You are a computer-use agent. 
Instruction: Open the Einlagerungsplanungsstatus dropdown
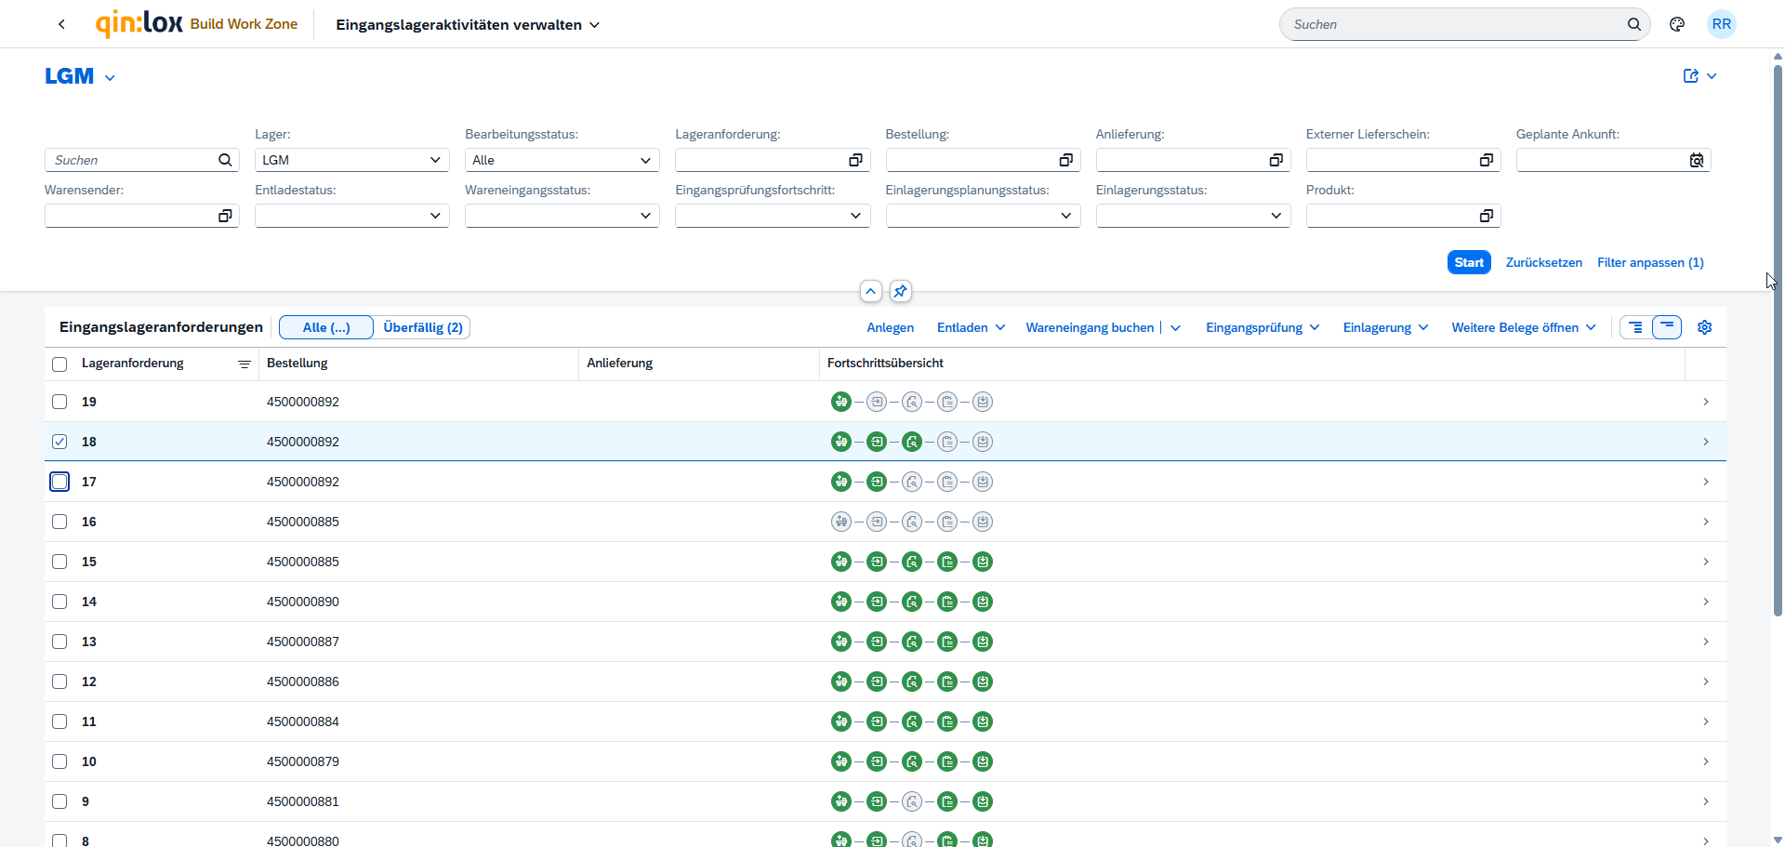pos(983,216)
